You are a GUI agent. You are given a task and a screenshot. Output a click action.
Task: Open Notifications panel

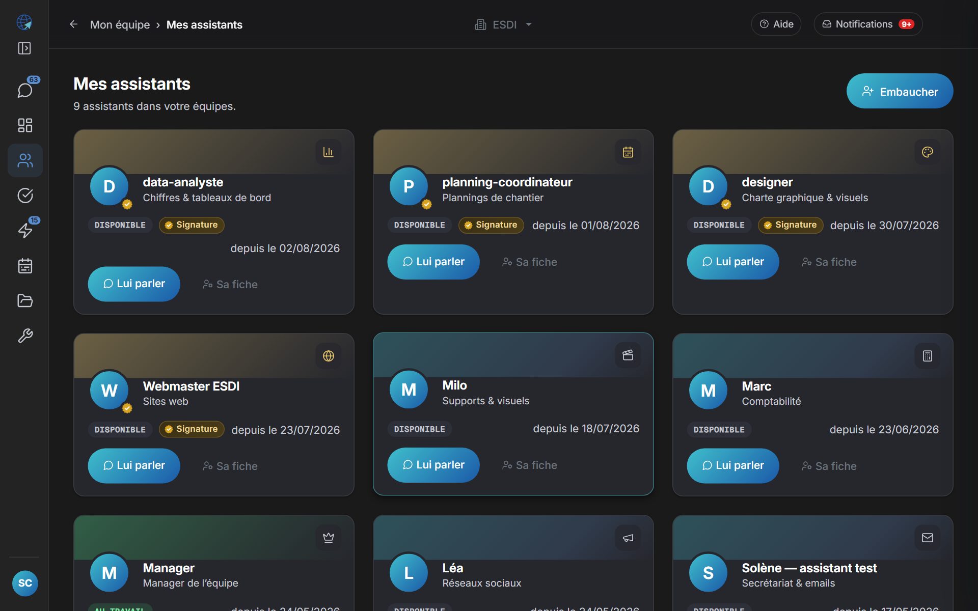(x=868, y=24)
